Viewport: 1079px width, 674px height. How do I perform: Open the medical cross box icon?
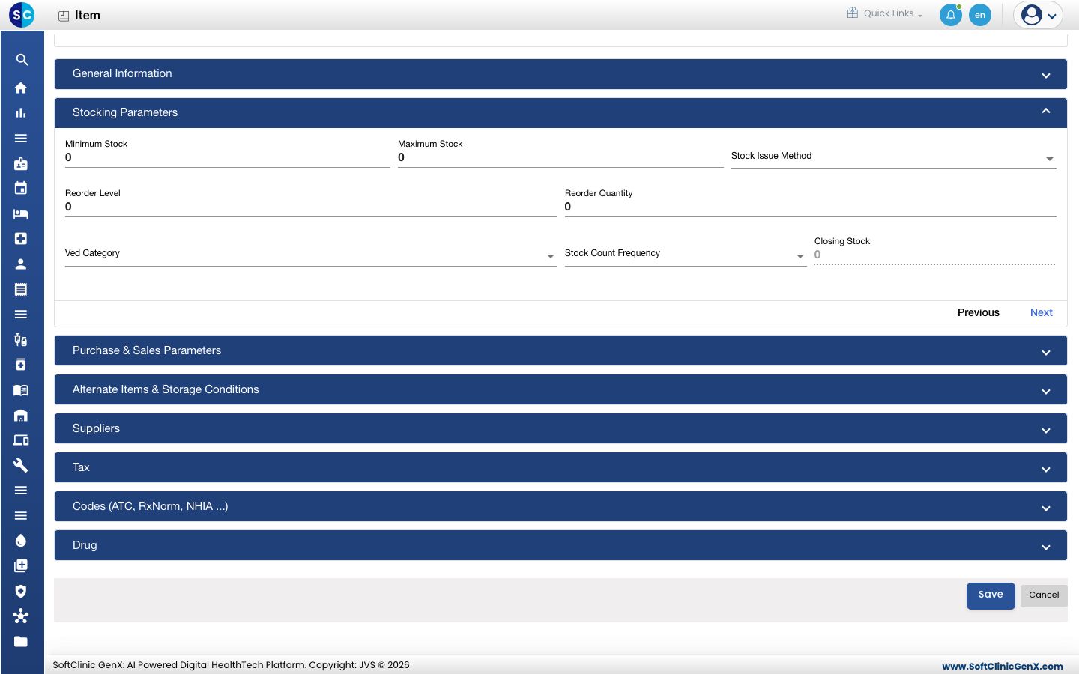[21, 238]
